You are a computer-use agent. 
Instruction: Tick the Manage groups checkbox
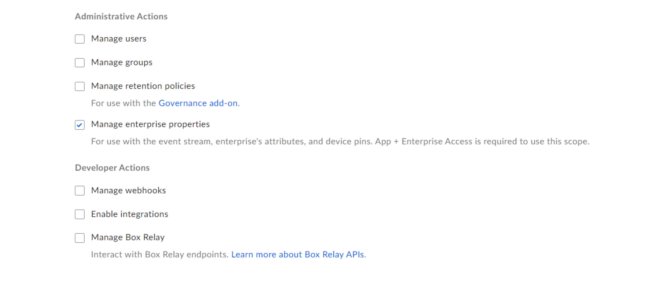click(x=80, y=63)
